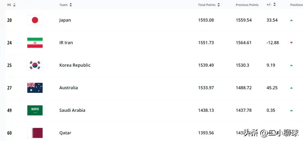The height and width of the screenshot is (141, 303).
Task: Select Qatar's rank number 60
Action: (x=10, y=133)
